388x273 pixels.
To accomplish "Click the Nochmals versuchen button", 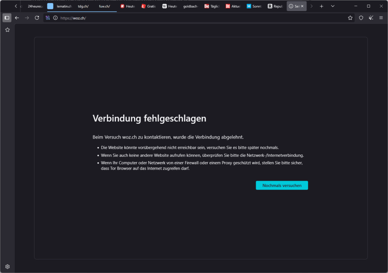I will (282, 186).
